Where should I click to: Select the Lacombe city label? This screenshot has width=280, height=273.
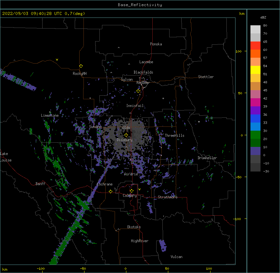146,62
